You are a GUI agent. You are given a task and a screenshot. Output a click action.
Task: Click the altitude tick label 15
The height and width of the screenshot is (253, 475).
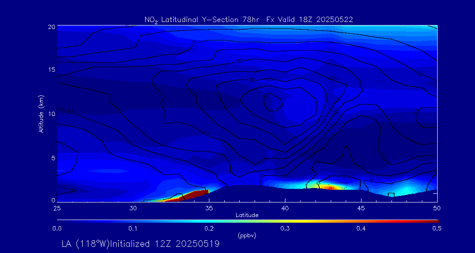coord(51,69)
